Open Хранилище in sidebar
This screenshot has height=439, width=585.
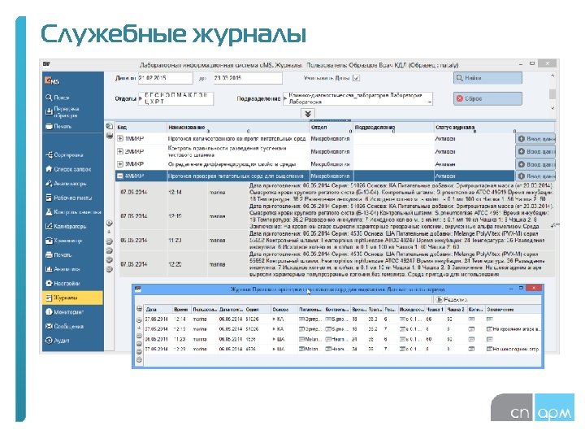64,241
